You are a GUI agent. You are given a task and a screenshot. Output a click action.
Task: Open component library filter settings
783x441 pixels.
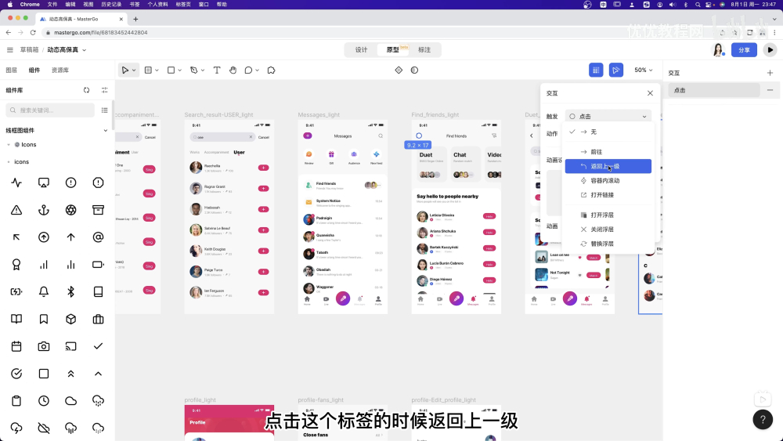click(104, 90)
